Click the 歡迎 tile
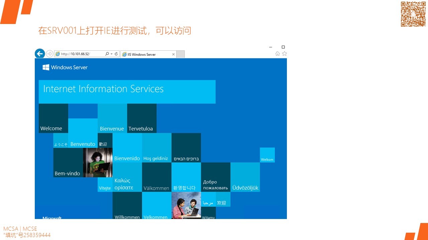428x240 pixels. (105, 140)
